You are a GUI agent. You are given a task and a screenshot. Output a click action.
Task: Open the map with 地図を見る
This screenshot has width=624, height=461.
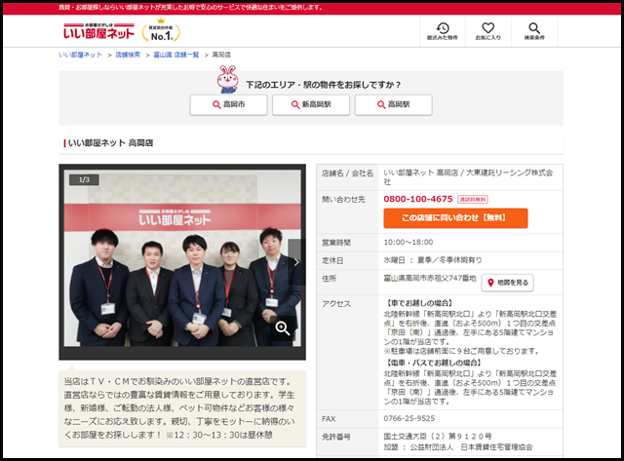point(508,283)
